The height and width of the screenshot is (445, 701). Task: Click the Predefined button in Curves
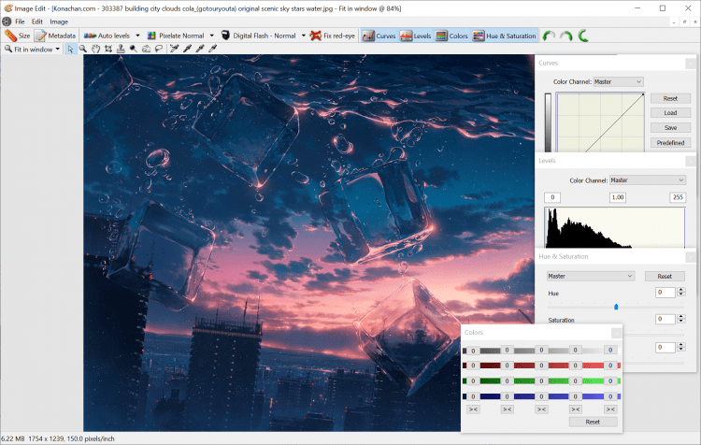(670, 143)
